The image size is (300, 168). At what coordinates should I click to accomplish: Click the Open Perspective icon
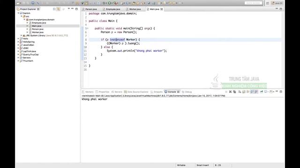(x=268, y=3)
